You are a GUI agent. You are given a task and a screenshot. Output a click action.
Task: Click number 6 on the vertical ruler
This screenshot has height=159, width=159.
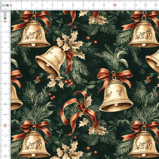coord(5,84)
